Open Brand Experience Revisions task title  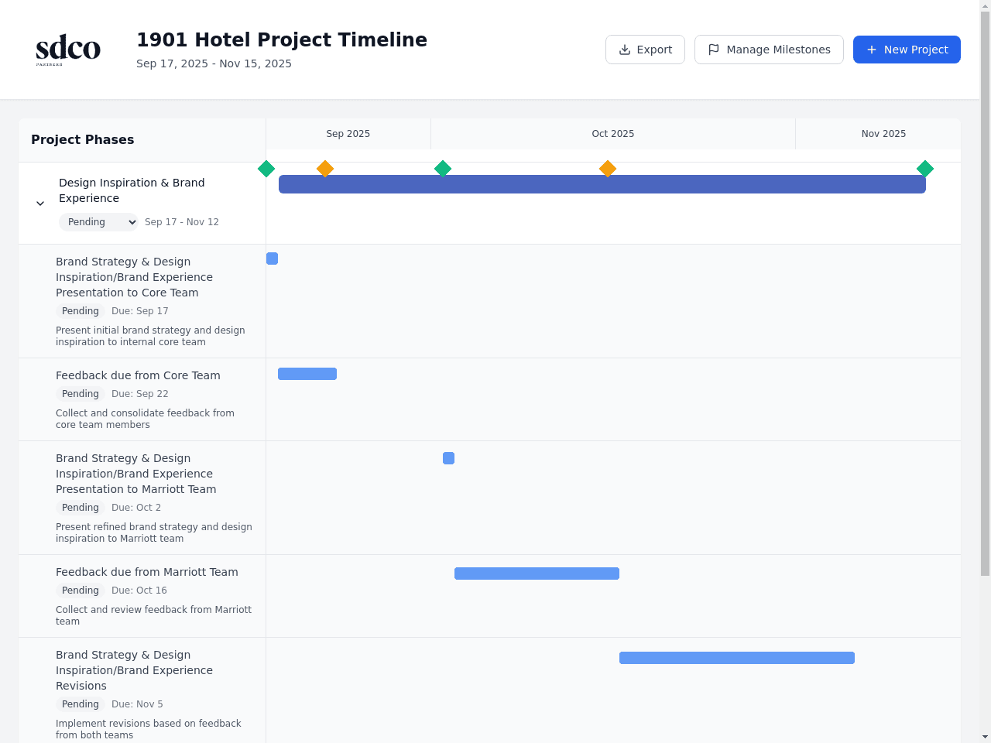[x=134, y=670]
